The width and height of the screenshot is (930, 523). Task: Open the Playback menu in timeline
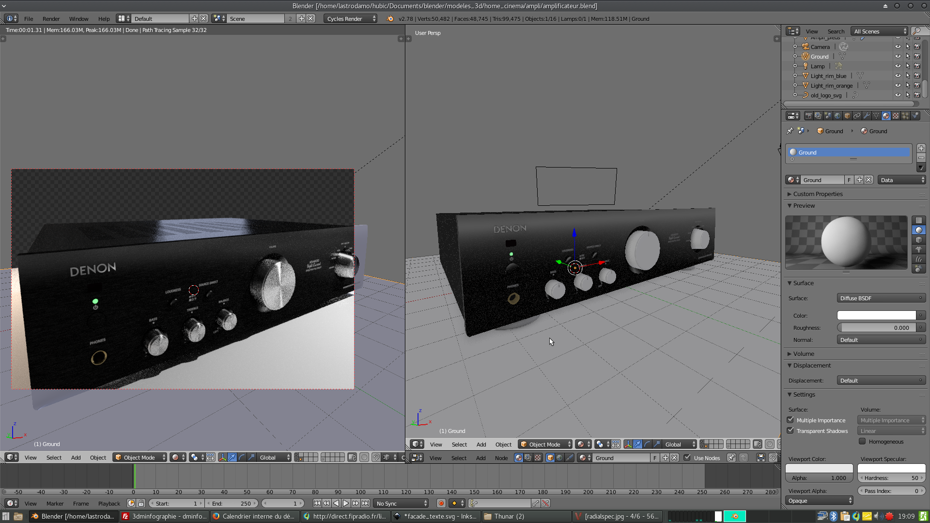[x=109, y=504]
